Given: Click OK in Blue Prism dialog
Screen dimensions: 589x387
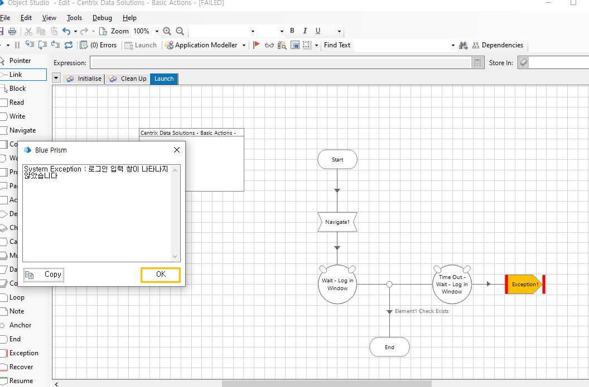Looking at the screenshot, I should pyautogui.click(x=161, y=275).
